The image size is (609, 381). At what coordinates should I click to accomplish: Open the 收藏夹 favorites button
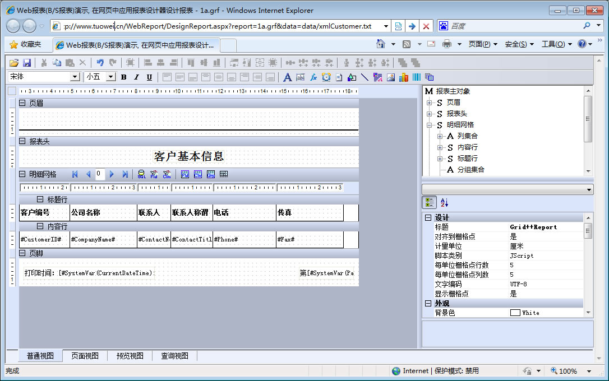(x=25, y=44)
